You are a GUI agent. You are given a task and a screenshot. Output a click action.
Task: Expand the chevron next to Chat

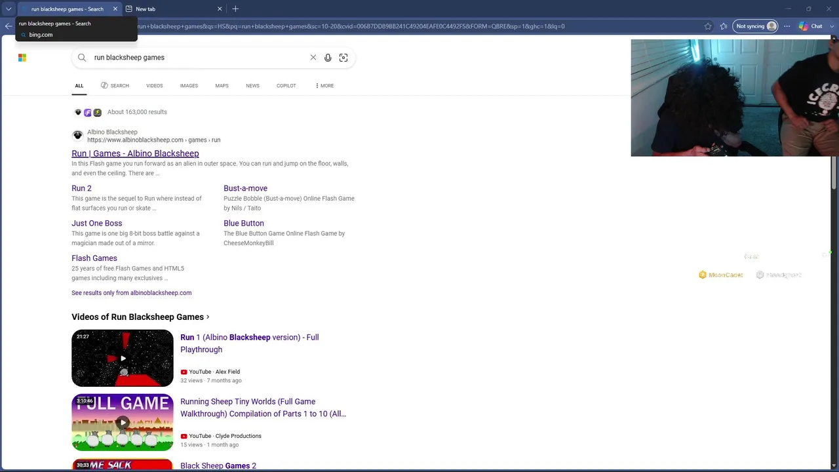tap(832, 26)
